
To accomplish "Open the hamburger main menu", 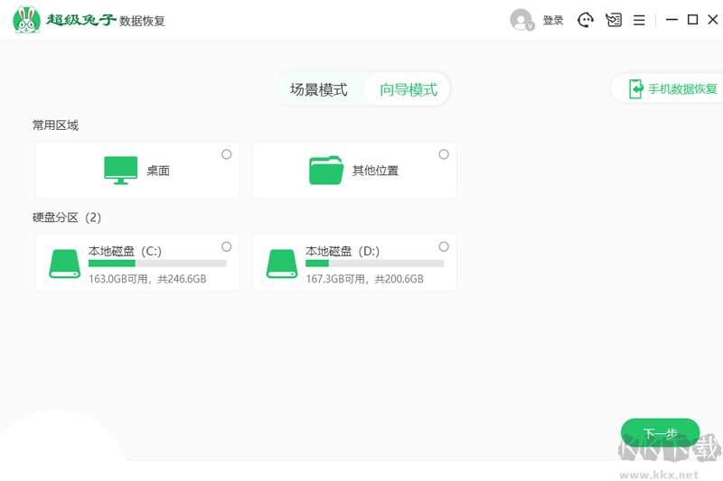I will pos(639,20).
